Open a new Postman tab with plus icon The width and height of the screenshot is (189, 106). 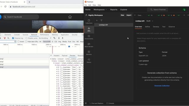coord(188,15)
